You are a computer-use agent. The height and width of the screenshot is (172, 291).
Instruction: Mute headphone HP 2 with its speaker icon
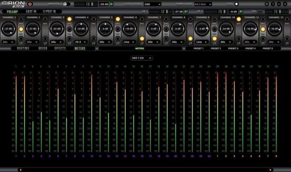[x=241, y=12]
